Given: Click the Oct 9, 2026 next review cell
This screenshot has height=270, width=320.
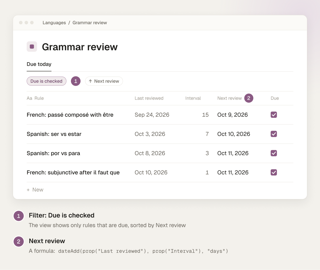Looking at the screenshot, I should tap(233, 115).
